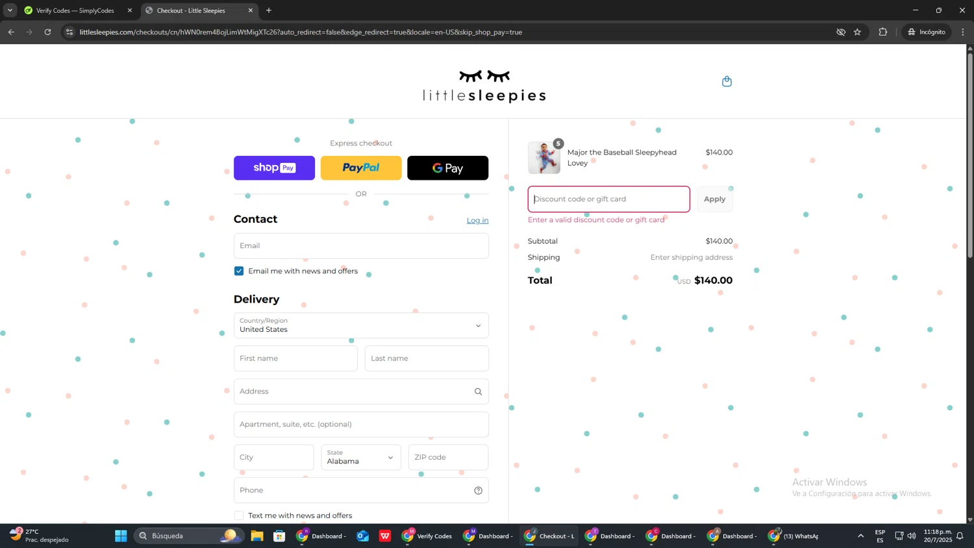Open Outlook from the taskbar

point(362,536)
